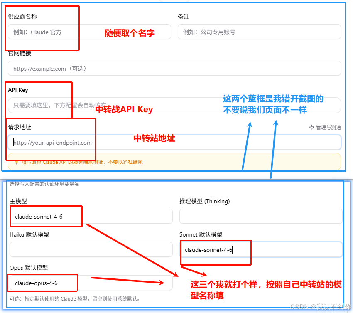Click the 请求地址 endpoint input field
353x313 pixels.
click(x=174, y=143)
